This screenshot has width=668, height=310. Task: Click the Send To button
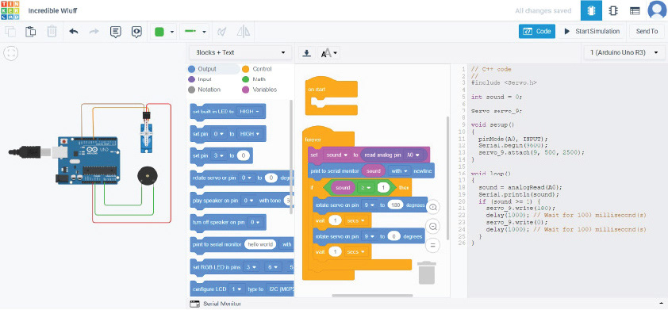click(647, 31)
